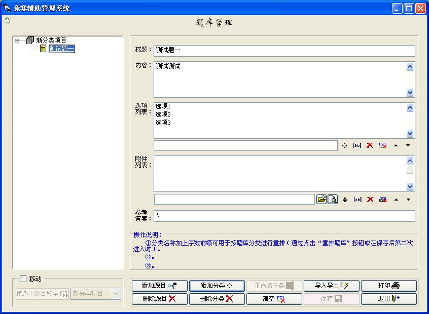
Task: Click the 重命名分类 button
Action: (x=274, y=286)
